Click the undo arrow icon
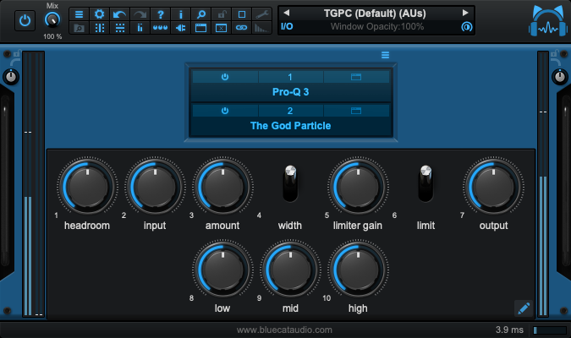The image size is (571, 338). pos(119,14)
